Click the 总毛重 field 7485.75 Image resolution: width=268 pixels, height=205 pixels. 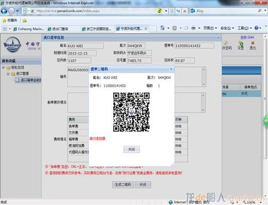(139, 60)
